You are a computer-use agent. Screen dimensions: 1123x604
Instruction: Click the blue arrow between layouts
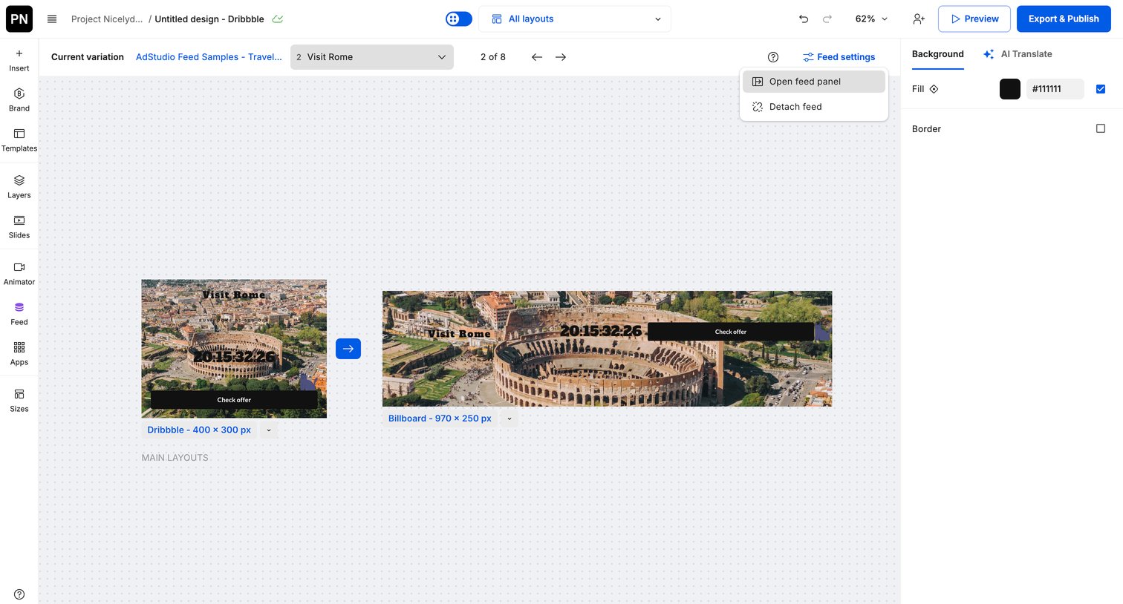pos(348,349)
